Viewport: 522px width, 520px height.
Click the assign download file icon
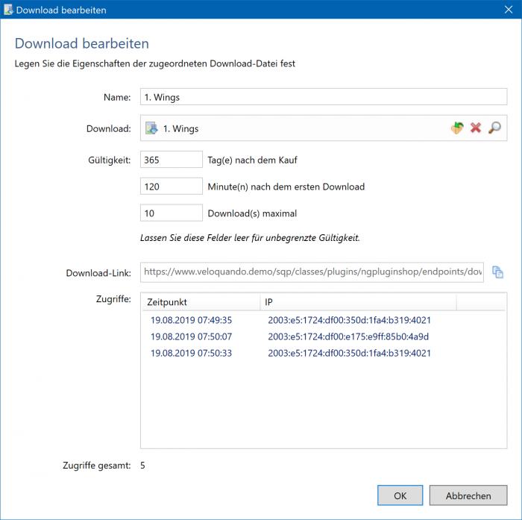click(457, 128)
